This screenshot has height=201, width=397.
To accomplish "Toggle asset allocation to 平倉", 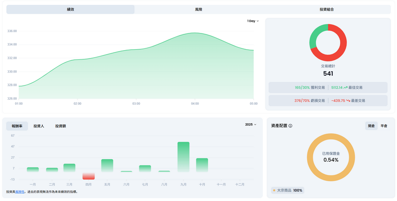I will click(x=384, y=126).
